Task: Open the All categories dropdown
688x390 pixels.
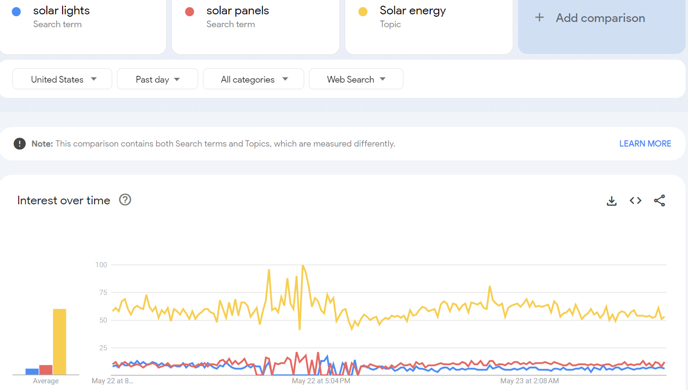Action: (253, 78)
